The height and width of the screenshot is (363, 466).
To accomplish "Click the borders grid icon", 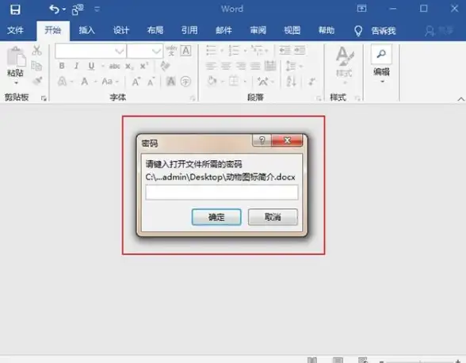I will point(234,81).
